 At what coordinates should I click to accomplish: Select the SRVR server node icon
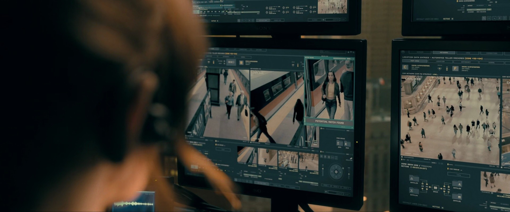pos(435,188)
